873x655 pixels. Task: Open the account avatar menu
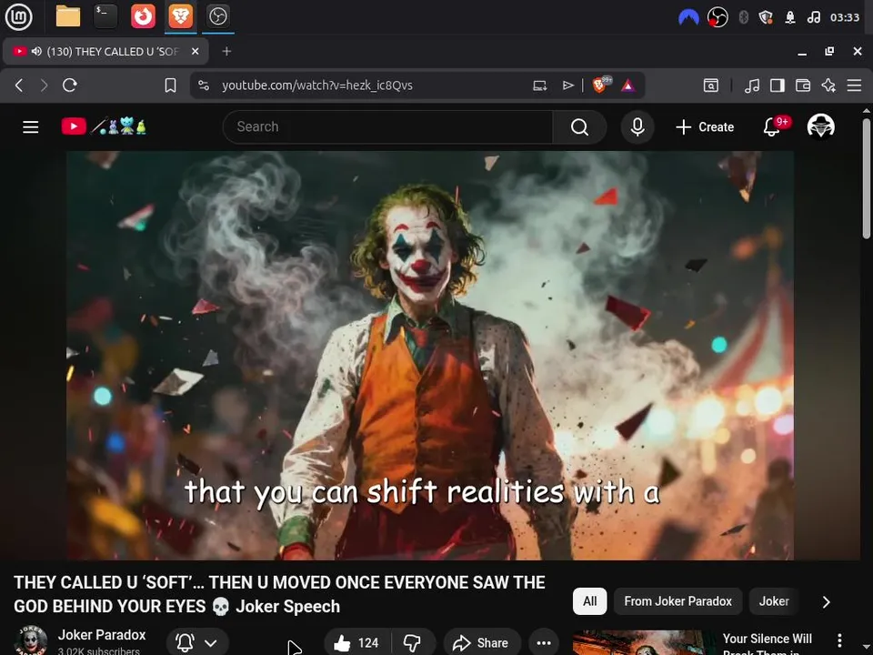coord(820,126)
